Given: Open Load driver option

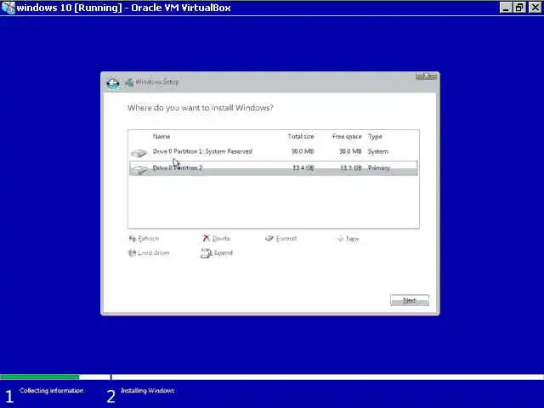Looking at the screenshot, I should coord(154,253).
